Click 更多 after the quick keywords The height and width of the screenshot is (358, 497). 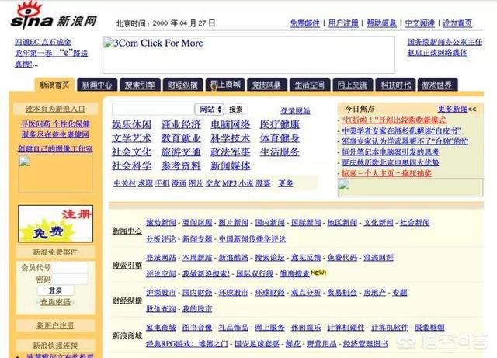(x=286, y=183)
